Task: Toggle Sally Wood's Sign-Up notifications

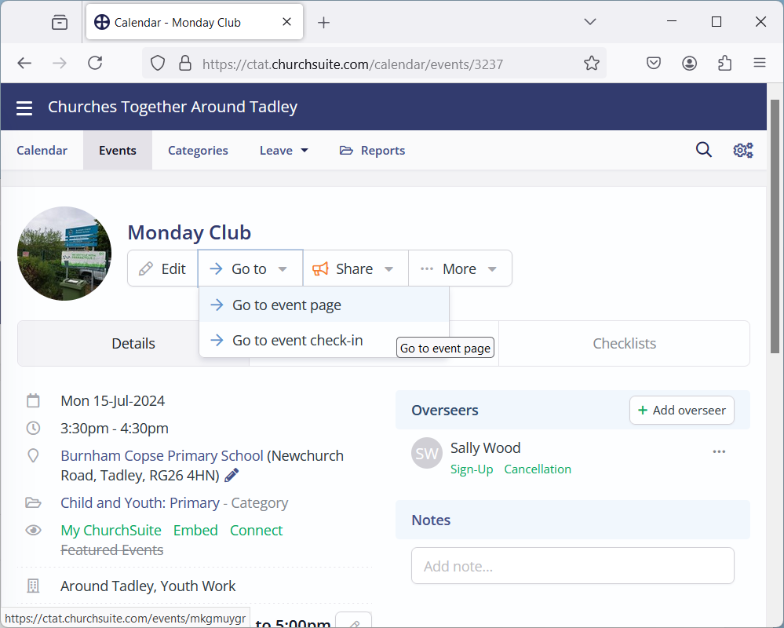Action: click(472, 469)
